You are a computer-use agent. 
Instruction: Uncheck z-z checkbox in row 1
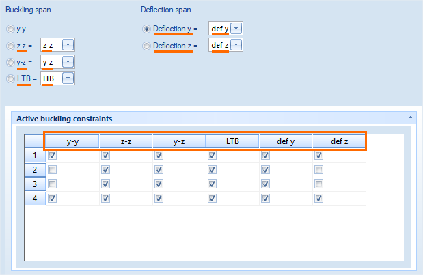tap(105, 156)
